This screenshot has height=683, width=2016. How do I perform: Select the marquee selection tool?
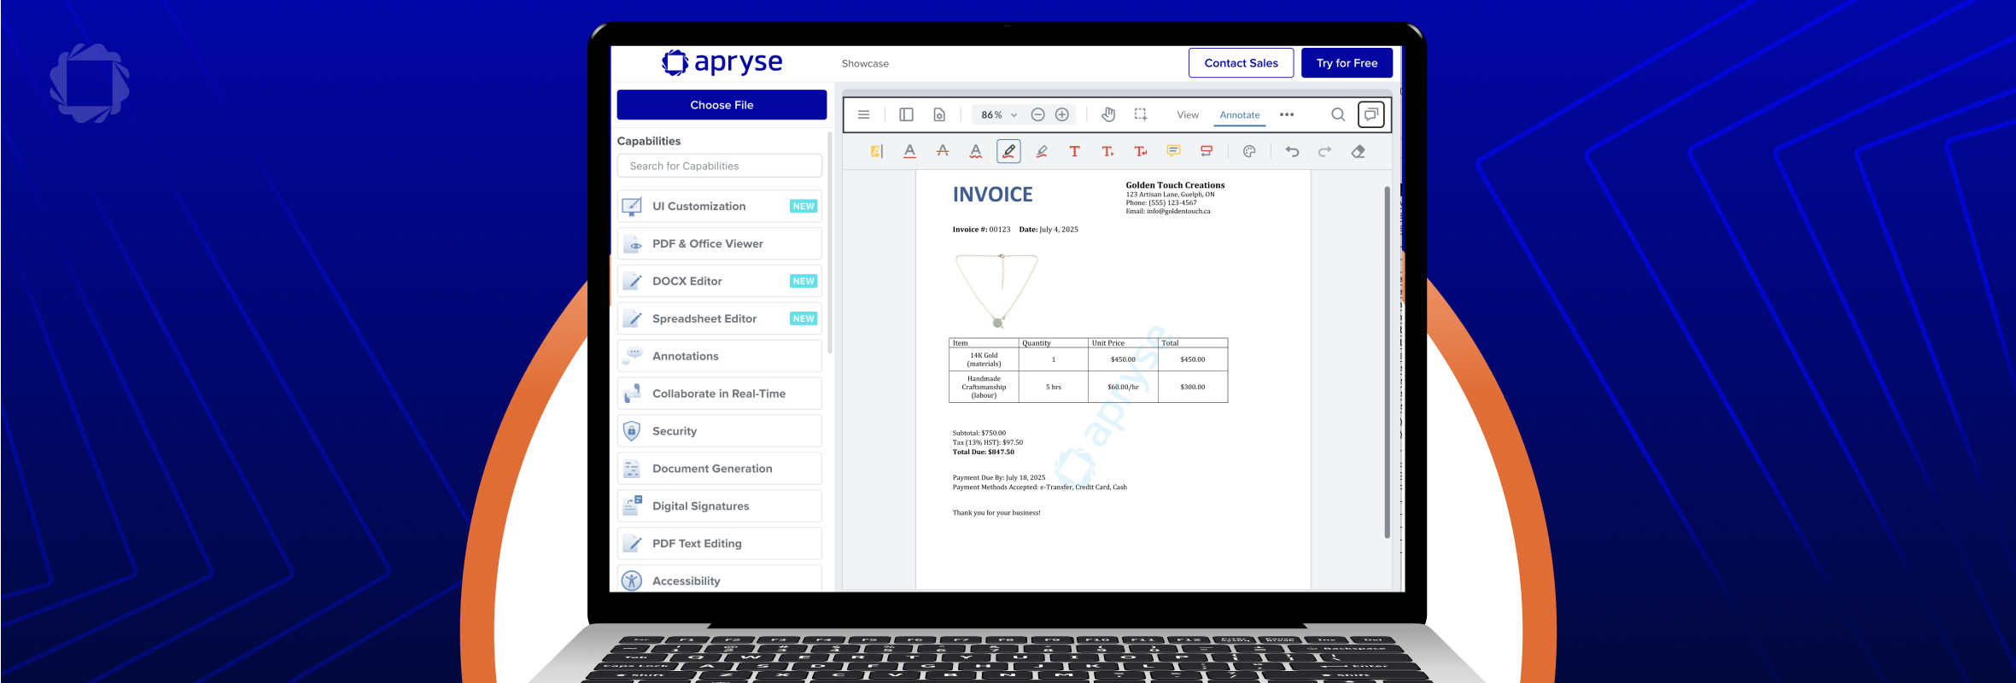pyautogui.click(x=1141, y=114)
